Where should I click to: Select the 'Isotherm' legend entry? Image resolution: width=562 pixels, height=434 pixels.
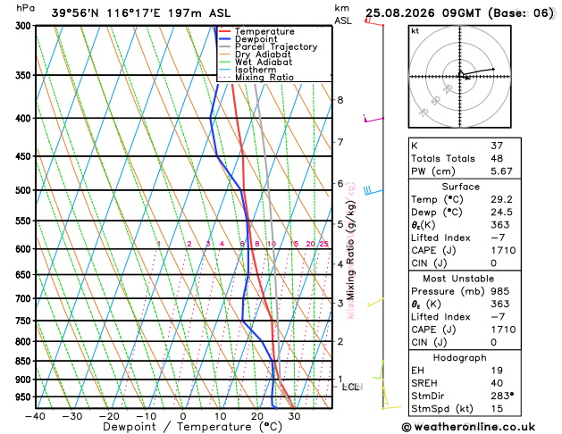click(256, 70)
